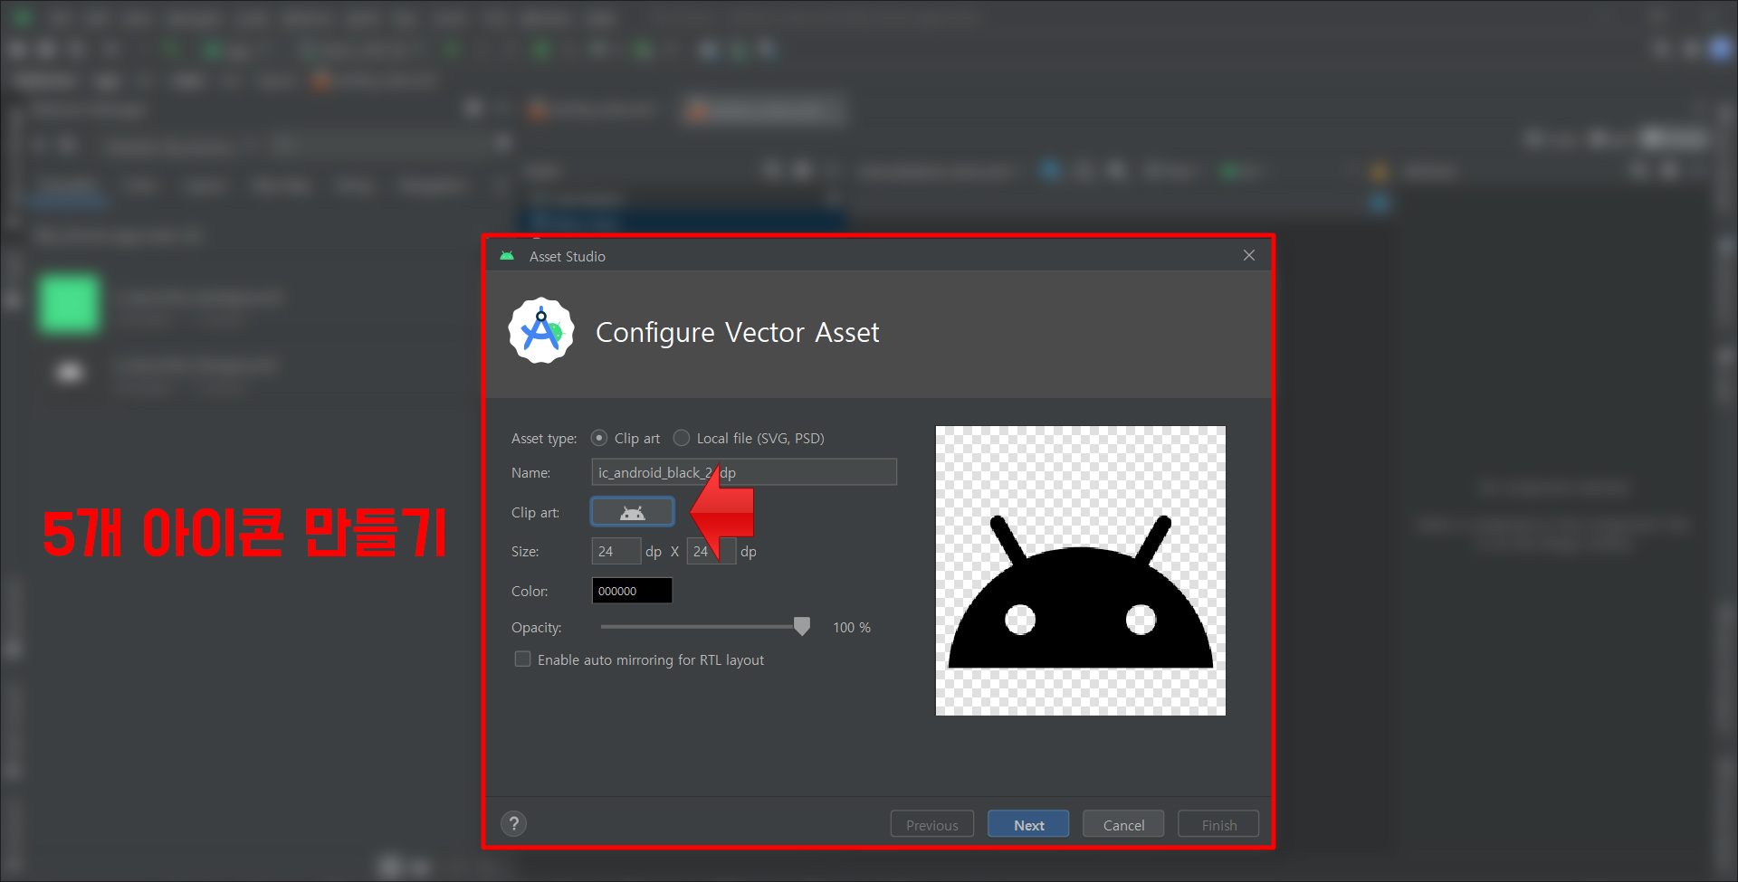Click the Asset Studio title android icon

(x=507, y=256)
